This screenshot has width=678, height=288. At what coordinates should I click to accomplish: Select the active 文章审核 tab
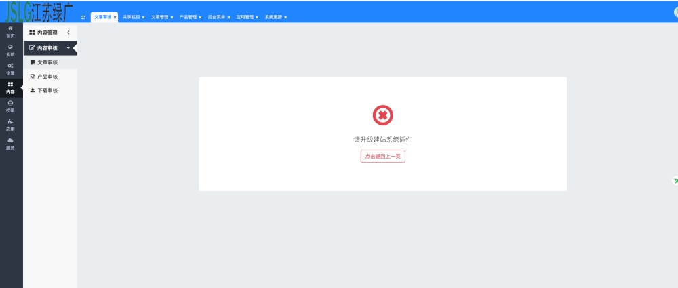[103, 18]
